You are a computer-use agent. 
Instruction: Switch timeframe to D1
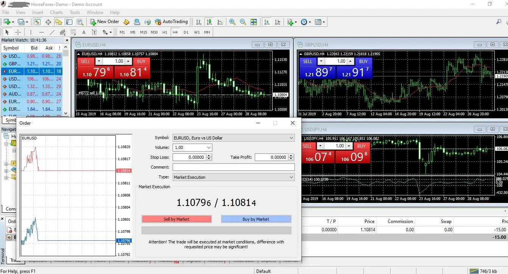point(186,32)
